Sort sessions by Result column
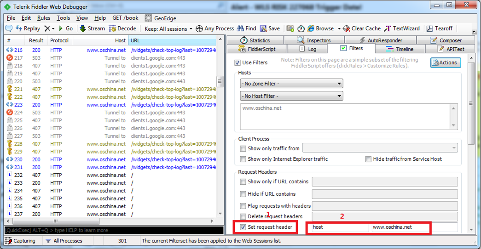Image resolution: width=481 pixels, height=249 pixels. point(36,40)
